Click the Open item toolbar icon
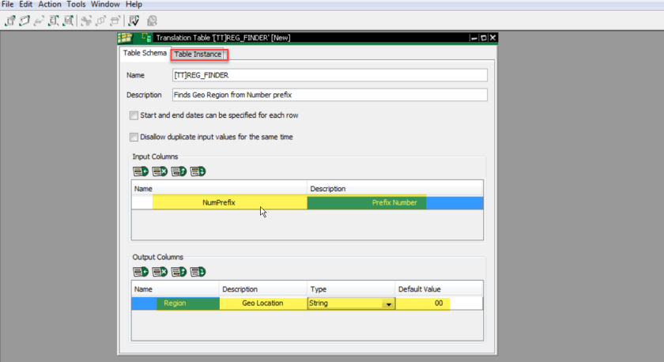 point(25,21)
